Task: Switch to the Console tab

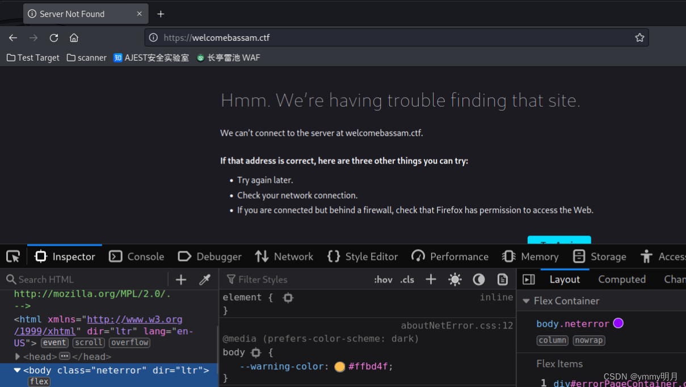Action: (136, 256)
